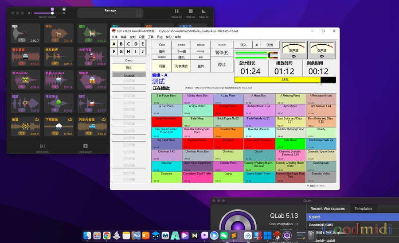Toggle loop icon on car interior tile

pos(103,120)
